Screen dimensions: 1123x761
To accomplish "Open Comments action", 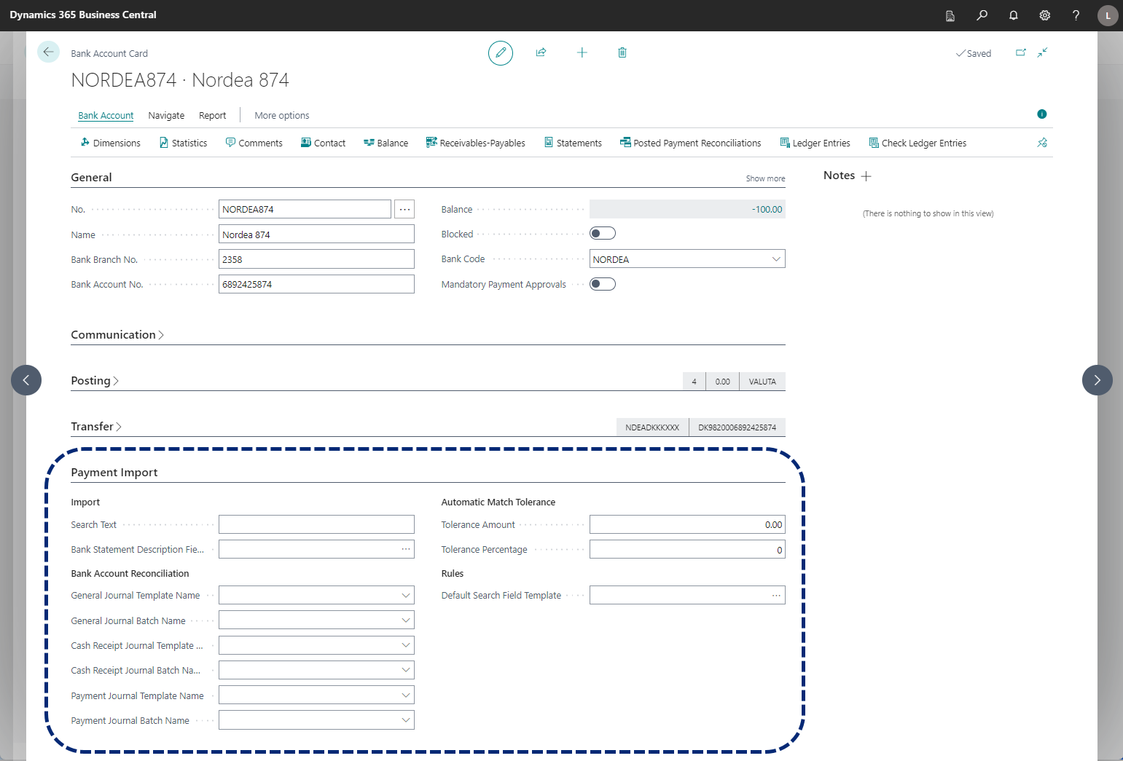I will tap(254, 143).
